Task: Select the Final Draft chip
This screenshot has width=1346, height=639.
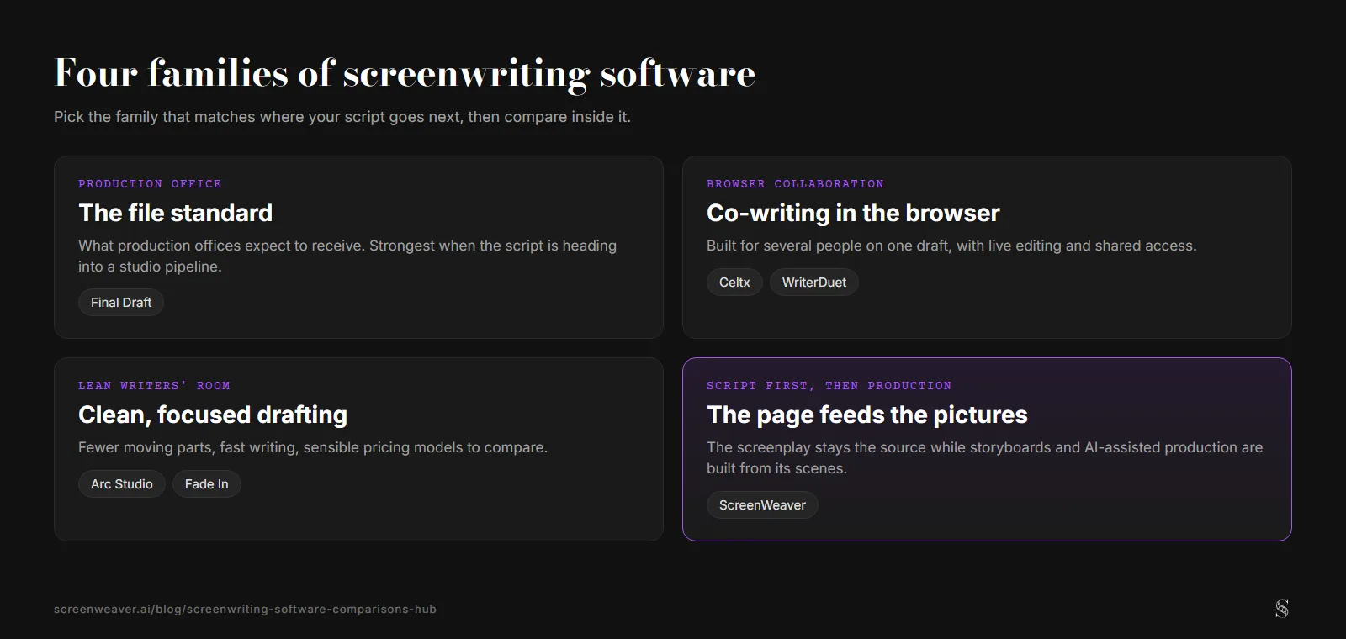Action: pyautogui.click(x=121, y=303)
